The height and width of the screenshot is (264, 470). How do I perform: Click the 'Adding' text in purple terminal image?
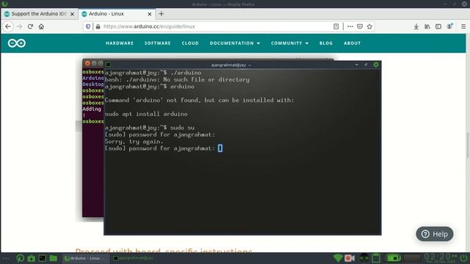pos(92,109)
